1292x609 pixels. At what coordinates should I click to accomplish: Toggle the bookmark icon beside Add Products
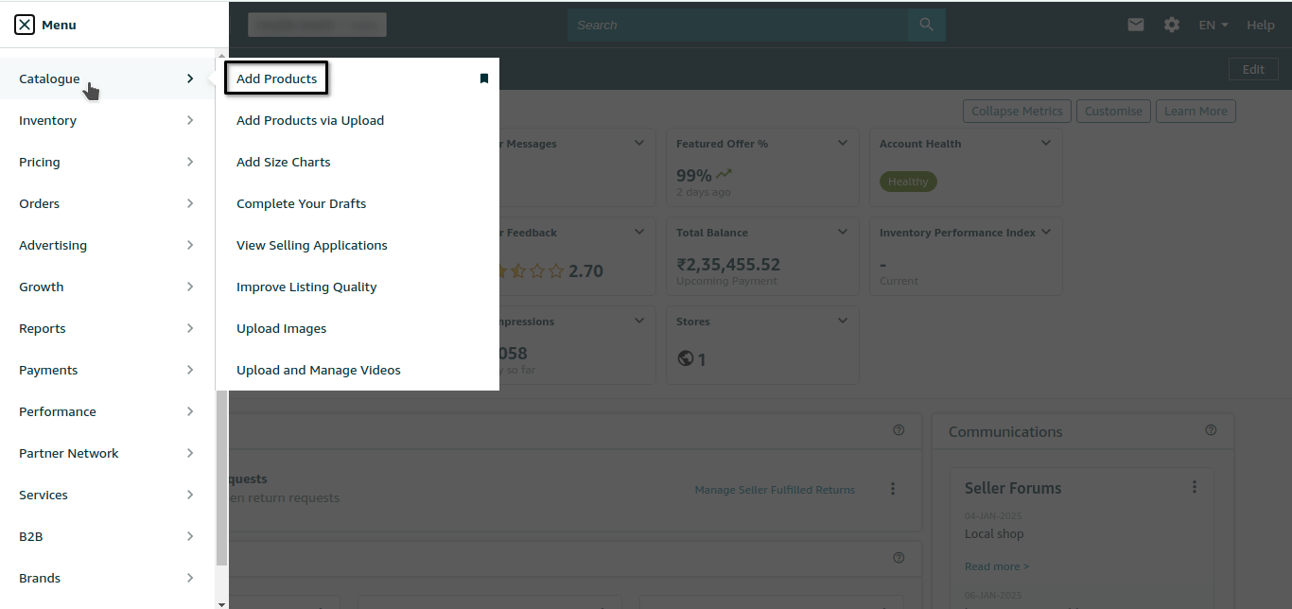point(484,78)
